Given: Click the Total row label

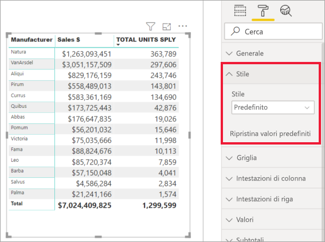Looking at the screenshot, I should coord(17,204).
